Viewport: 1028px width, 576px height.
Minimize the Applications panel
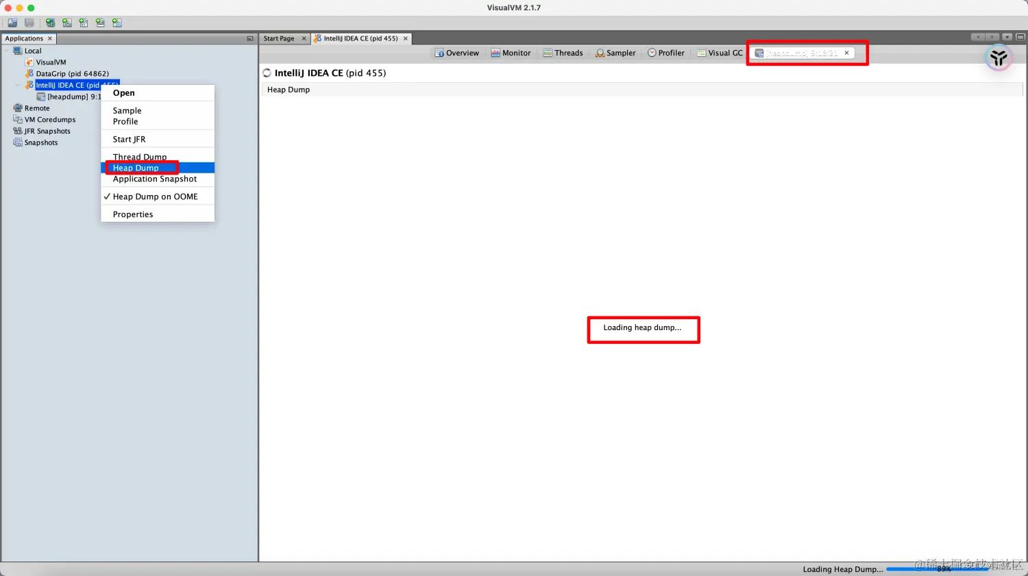[250, 38]
